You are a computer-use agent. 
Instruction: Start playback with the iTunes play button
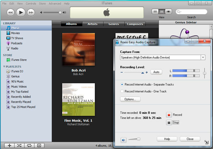click(21, 12)
